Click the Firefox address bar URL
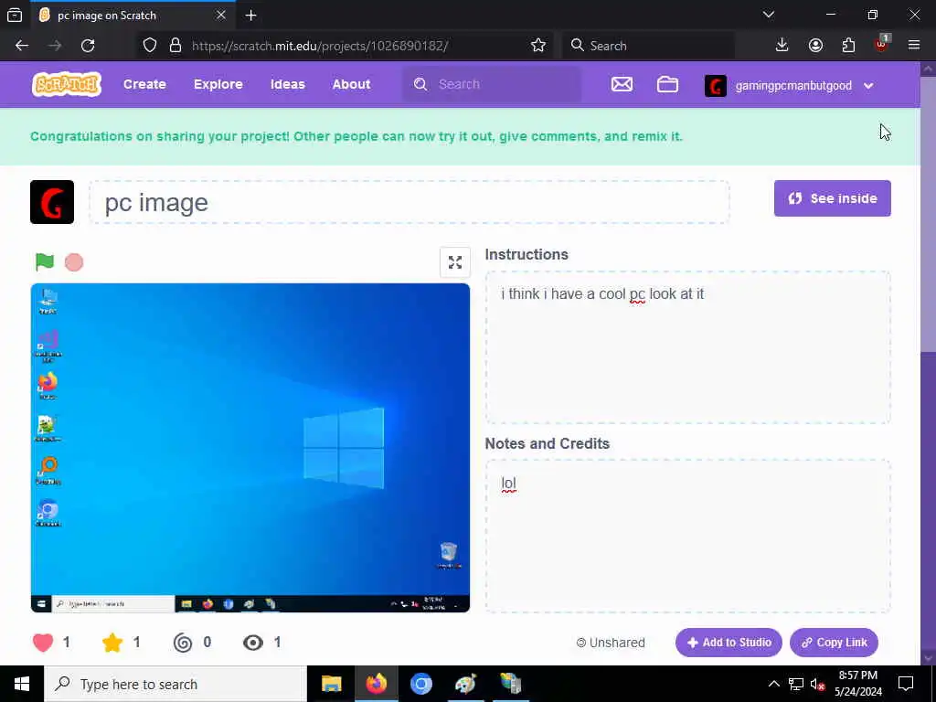Screen dimensions: 936x702 (x=319, y=46)
